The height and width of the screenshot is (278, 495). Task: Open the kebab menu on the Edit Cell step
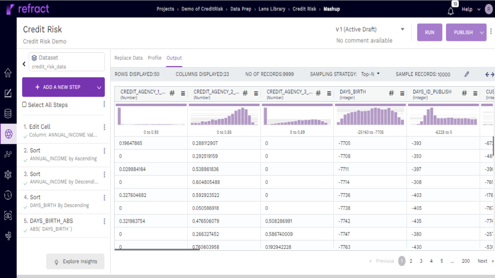tap(104, 126)
